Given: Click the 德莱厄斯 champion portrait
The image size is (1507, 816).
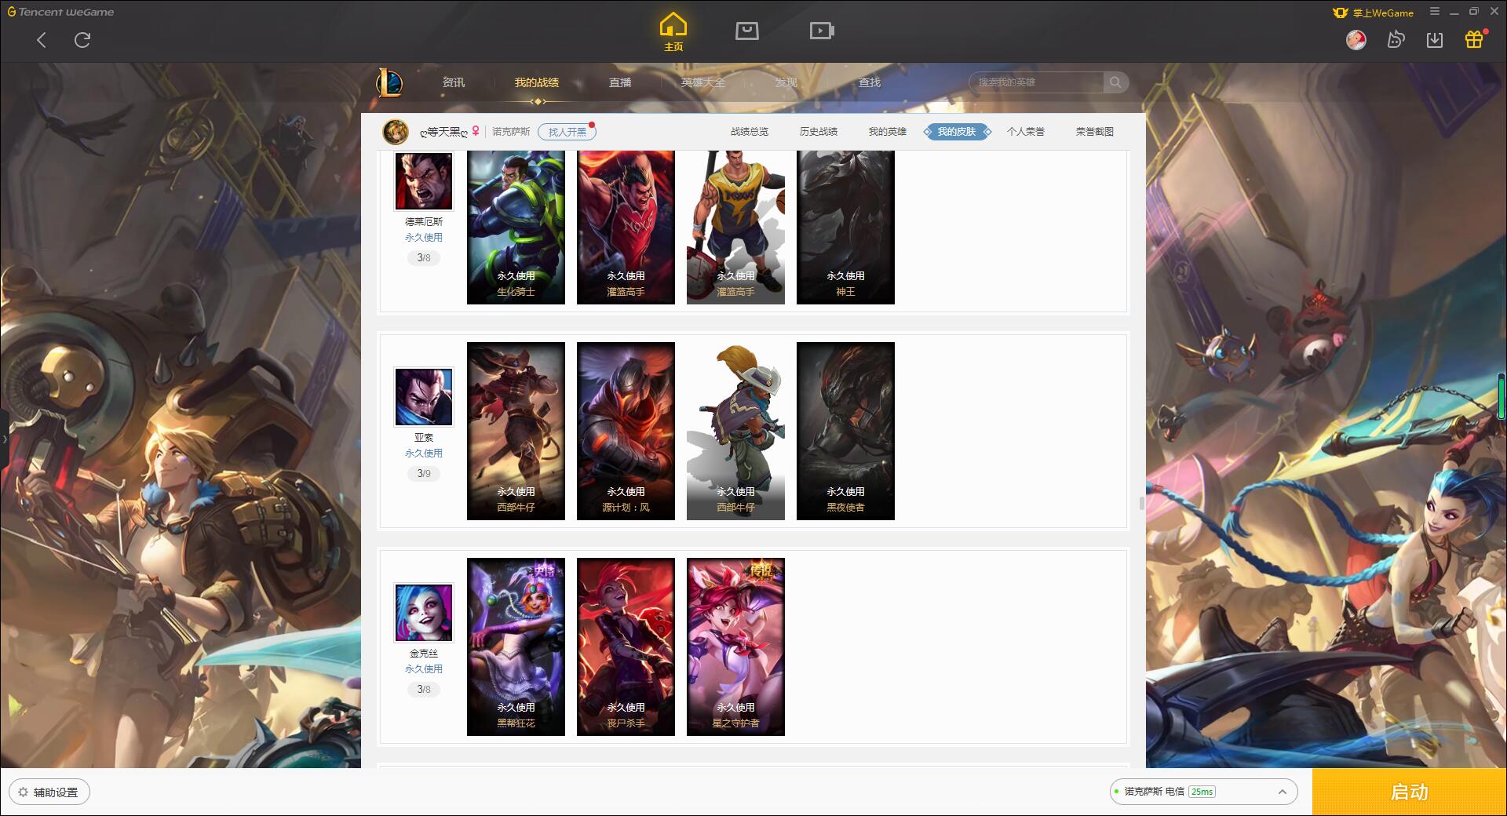Looking at the screenshot, I should pos(424,181).
